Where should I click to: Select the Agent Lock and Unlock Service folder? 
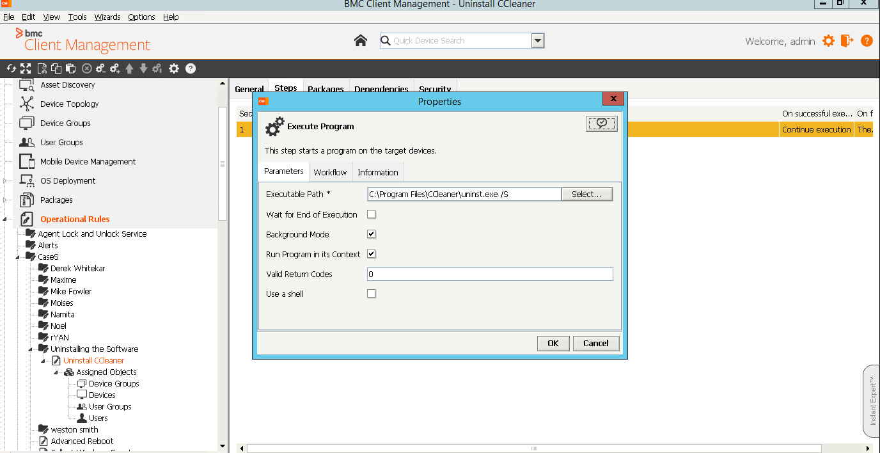tap(92, 234)
